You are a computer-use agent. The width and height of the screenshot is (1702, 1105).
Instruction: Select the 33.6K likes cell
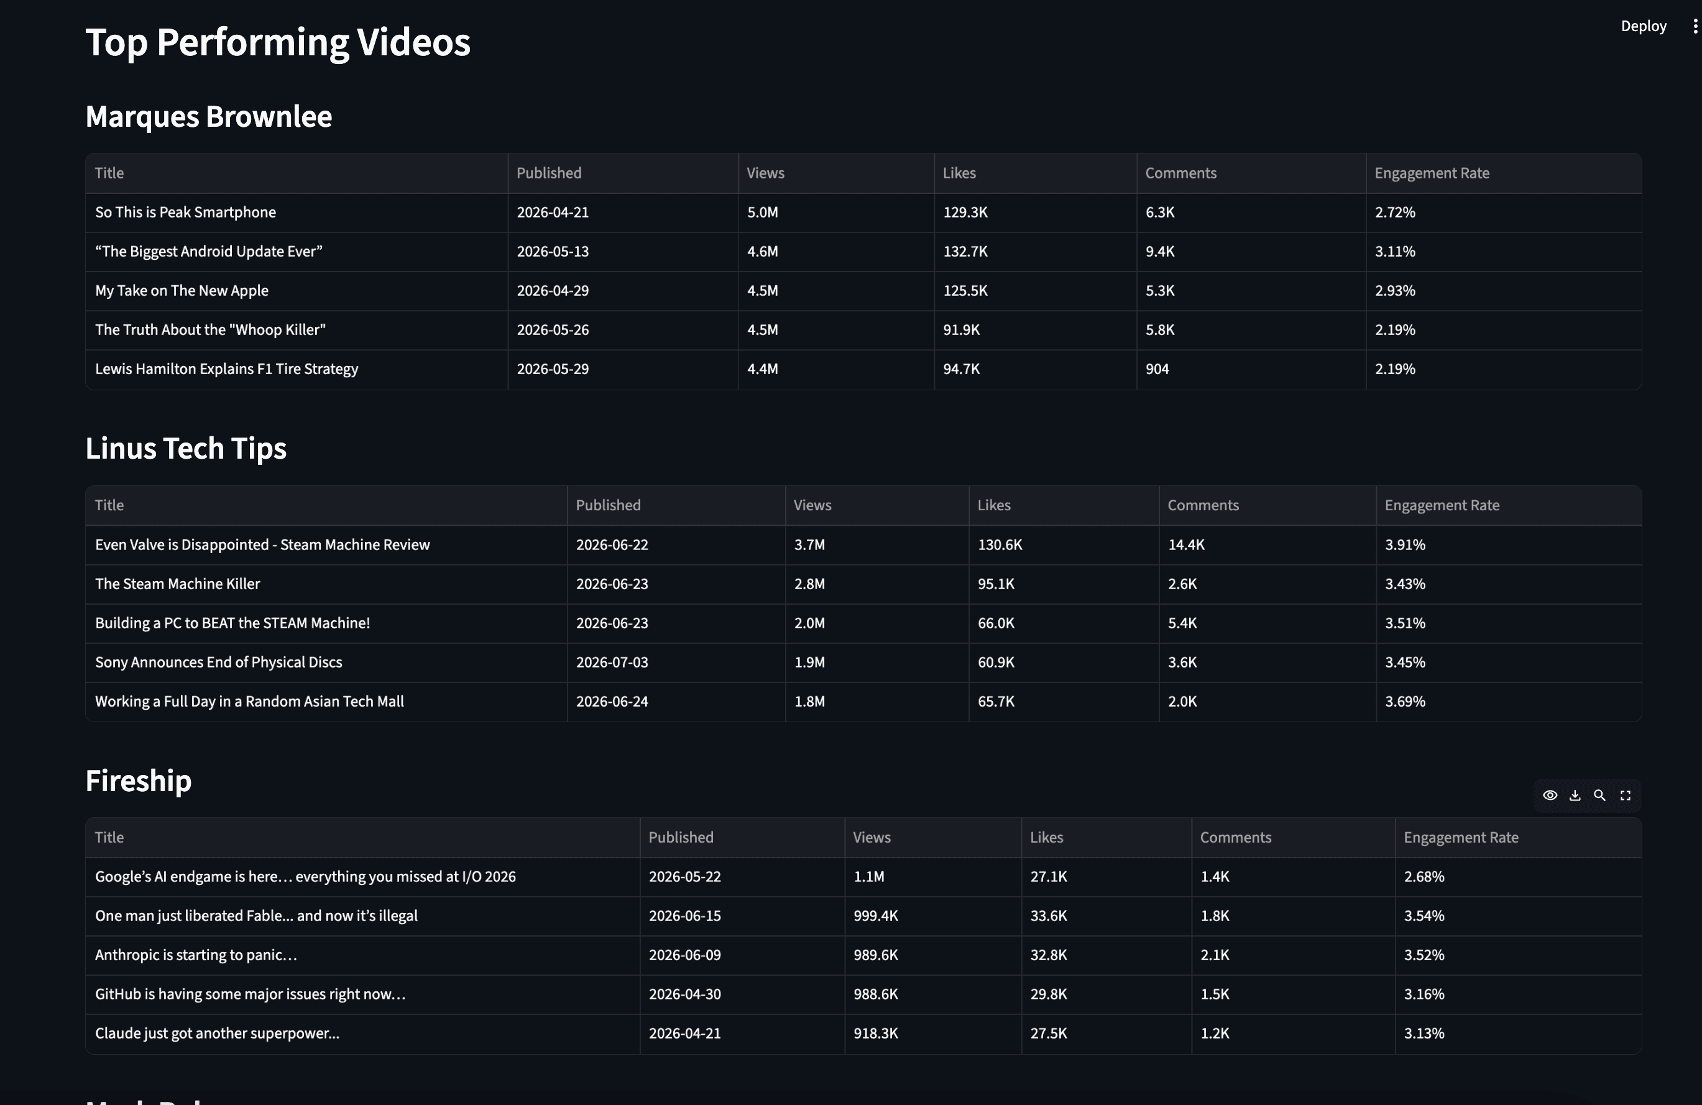(1107, 916)
